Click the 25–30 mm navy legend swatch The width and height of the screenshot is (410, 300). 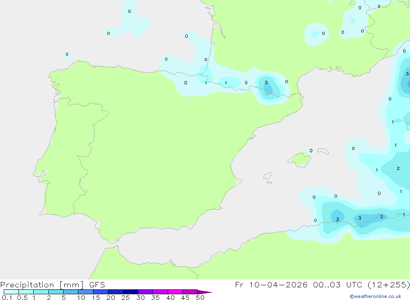coord(130,292)
